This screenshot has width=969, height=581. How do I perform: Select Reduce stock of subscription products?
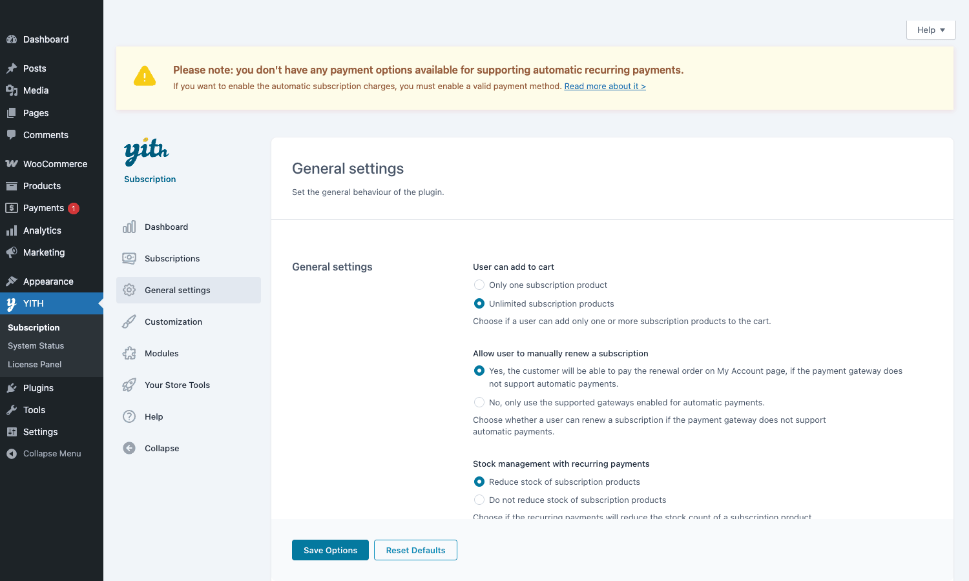click(x=479, y=482)
